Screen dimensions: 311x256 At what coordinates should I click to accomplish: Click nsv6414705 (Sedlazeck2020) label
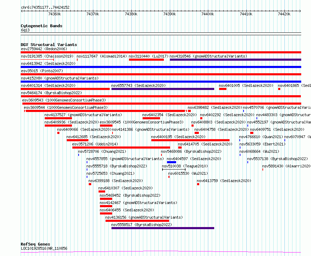tap(205, 144)
